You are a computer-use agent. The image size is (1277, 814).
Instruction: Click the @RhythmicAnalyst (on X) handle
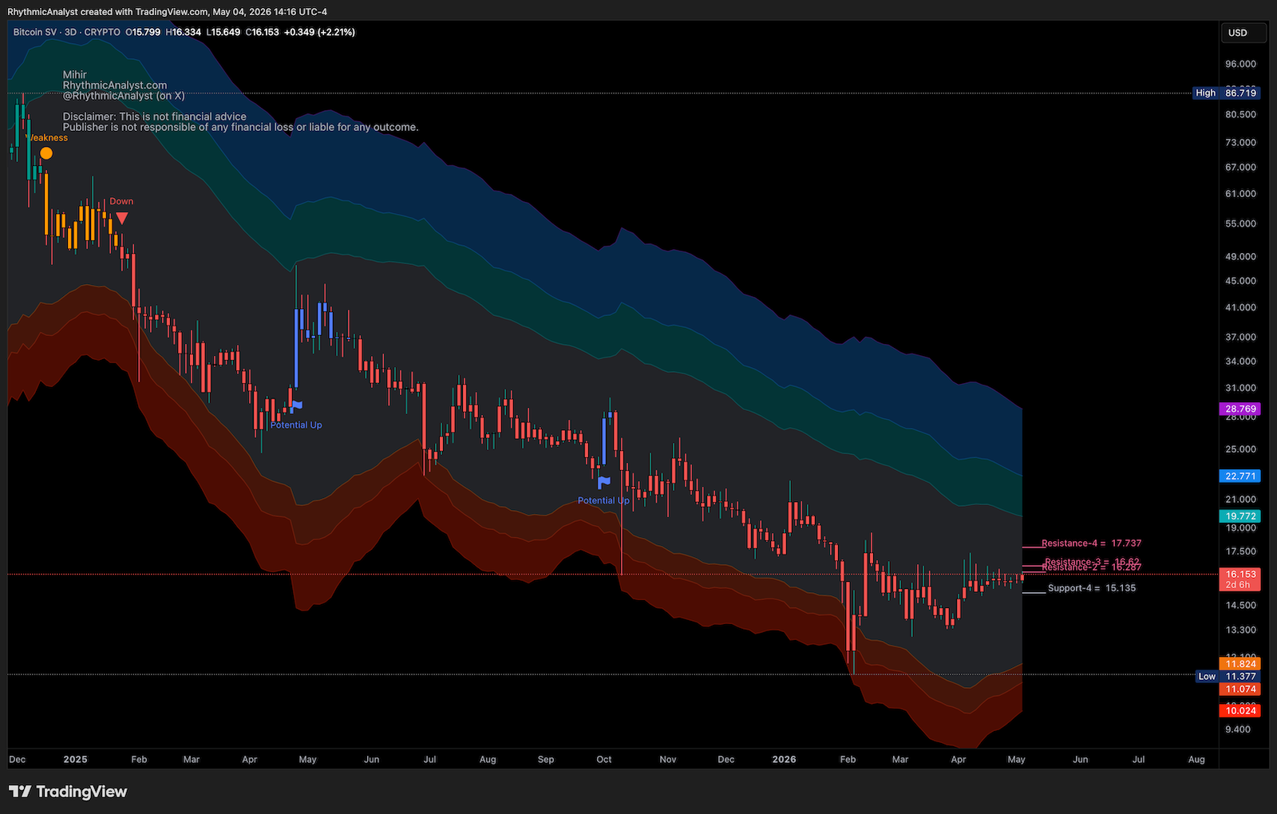(124, 96)
